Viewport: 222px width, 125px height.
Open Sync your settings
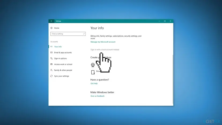click(62, 76)
